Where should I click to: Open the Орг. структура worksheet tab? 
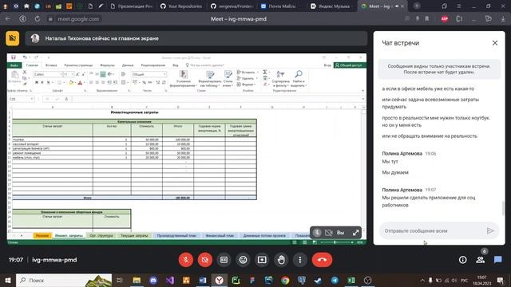pyautogui.click(x=101, y=236)
